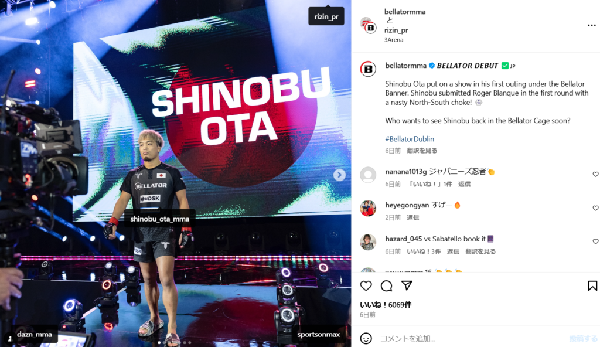Go to next photo with right arrow
The image size is (600, 347).
[339, 175]
